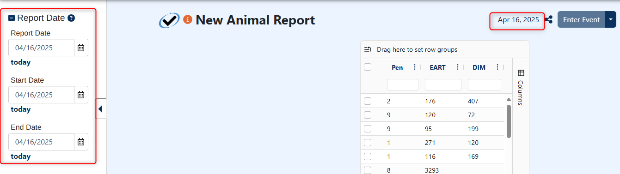
Task: Tick the select-all header checkbox
Action: [368, 67]
